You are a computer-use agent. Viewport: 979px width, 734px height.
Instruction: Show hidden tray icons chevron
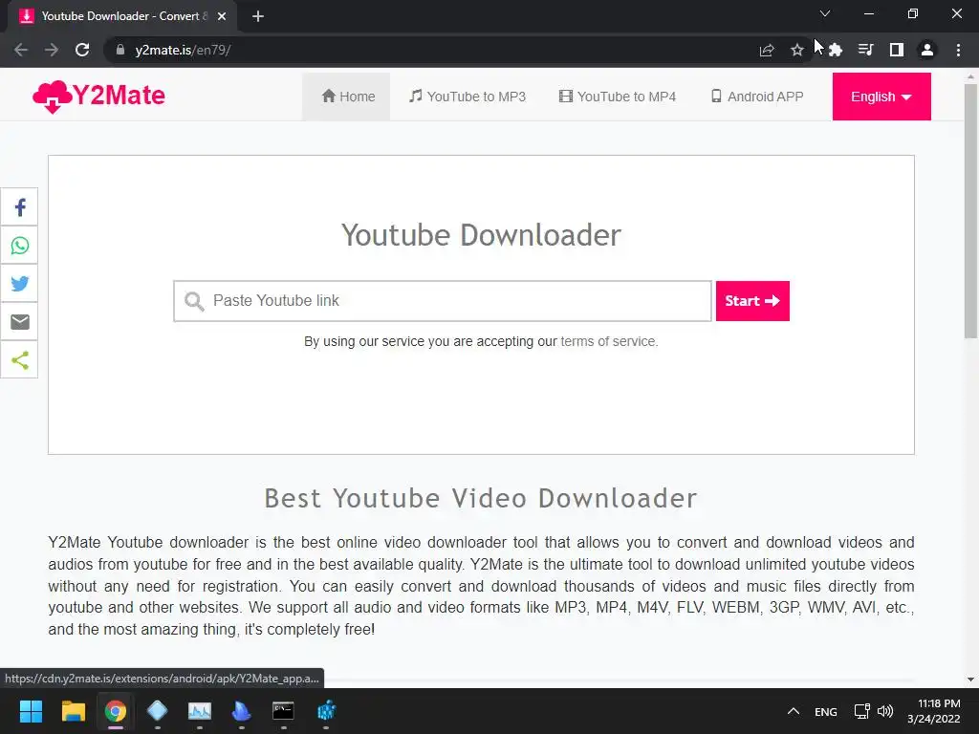793,711
